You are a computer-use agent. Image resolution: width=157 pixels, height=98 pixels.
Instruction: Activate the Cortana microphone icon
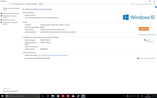pyautogui.click(x=38, y=96)
